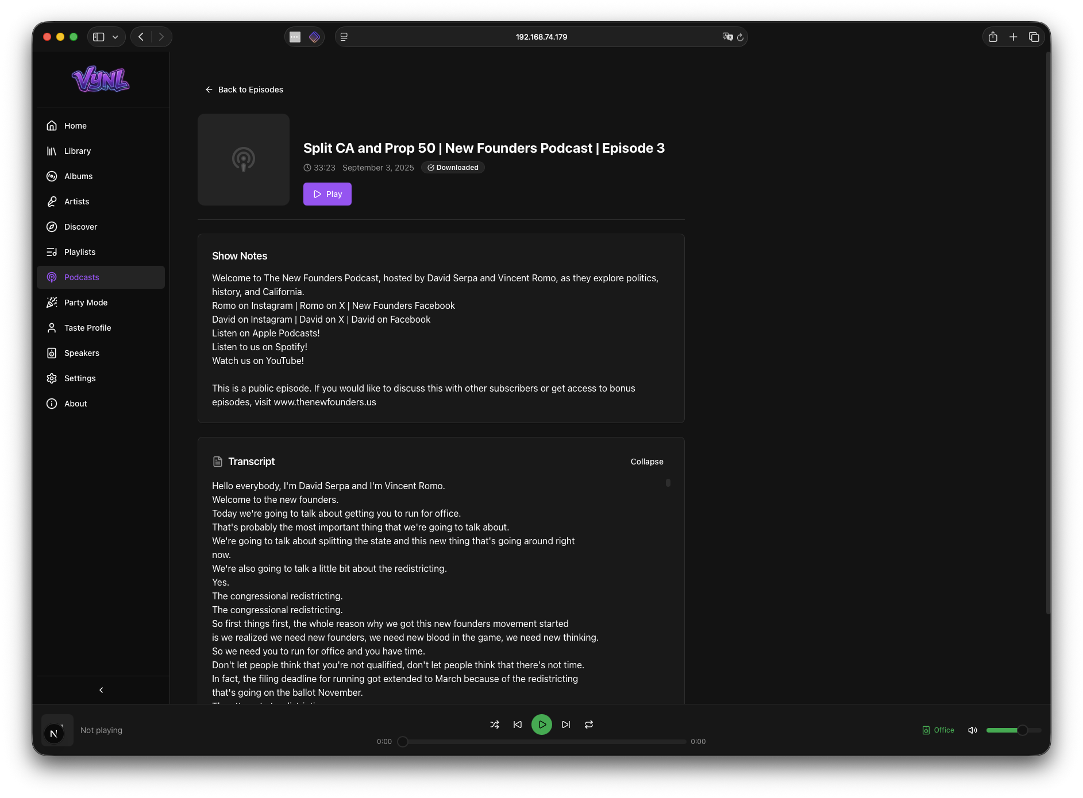Reload the current page

point(740,37)
